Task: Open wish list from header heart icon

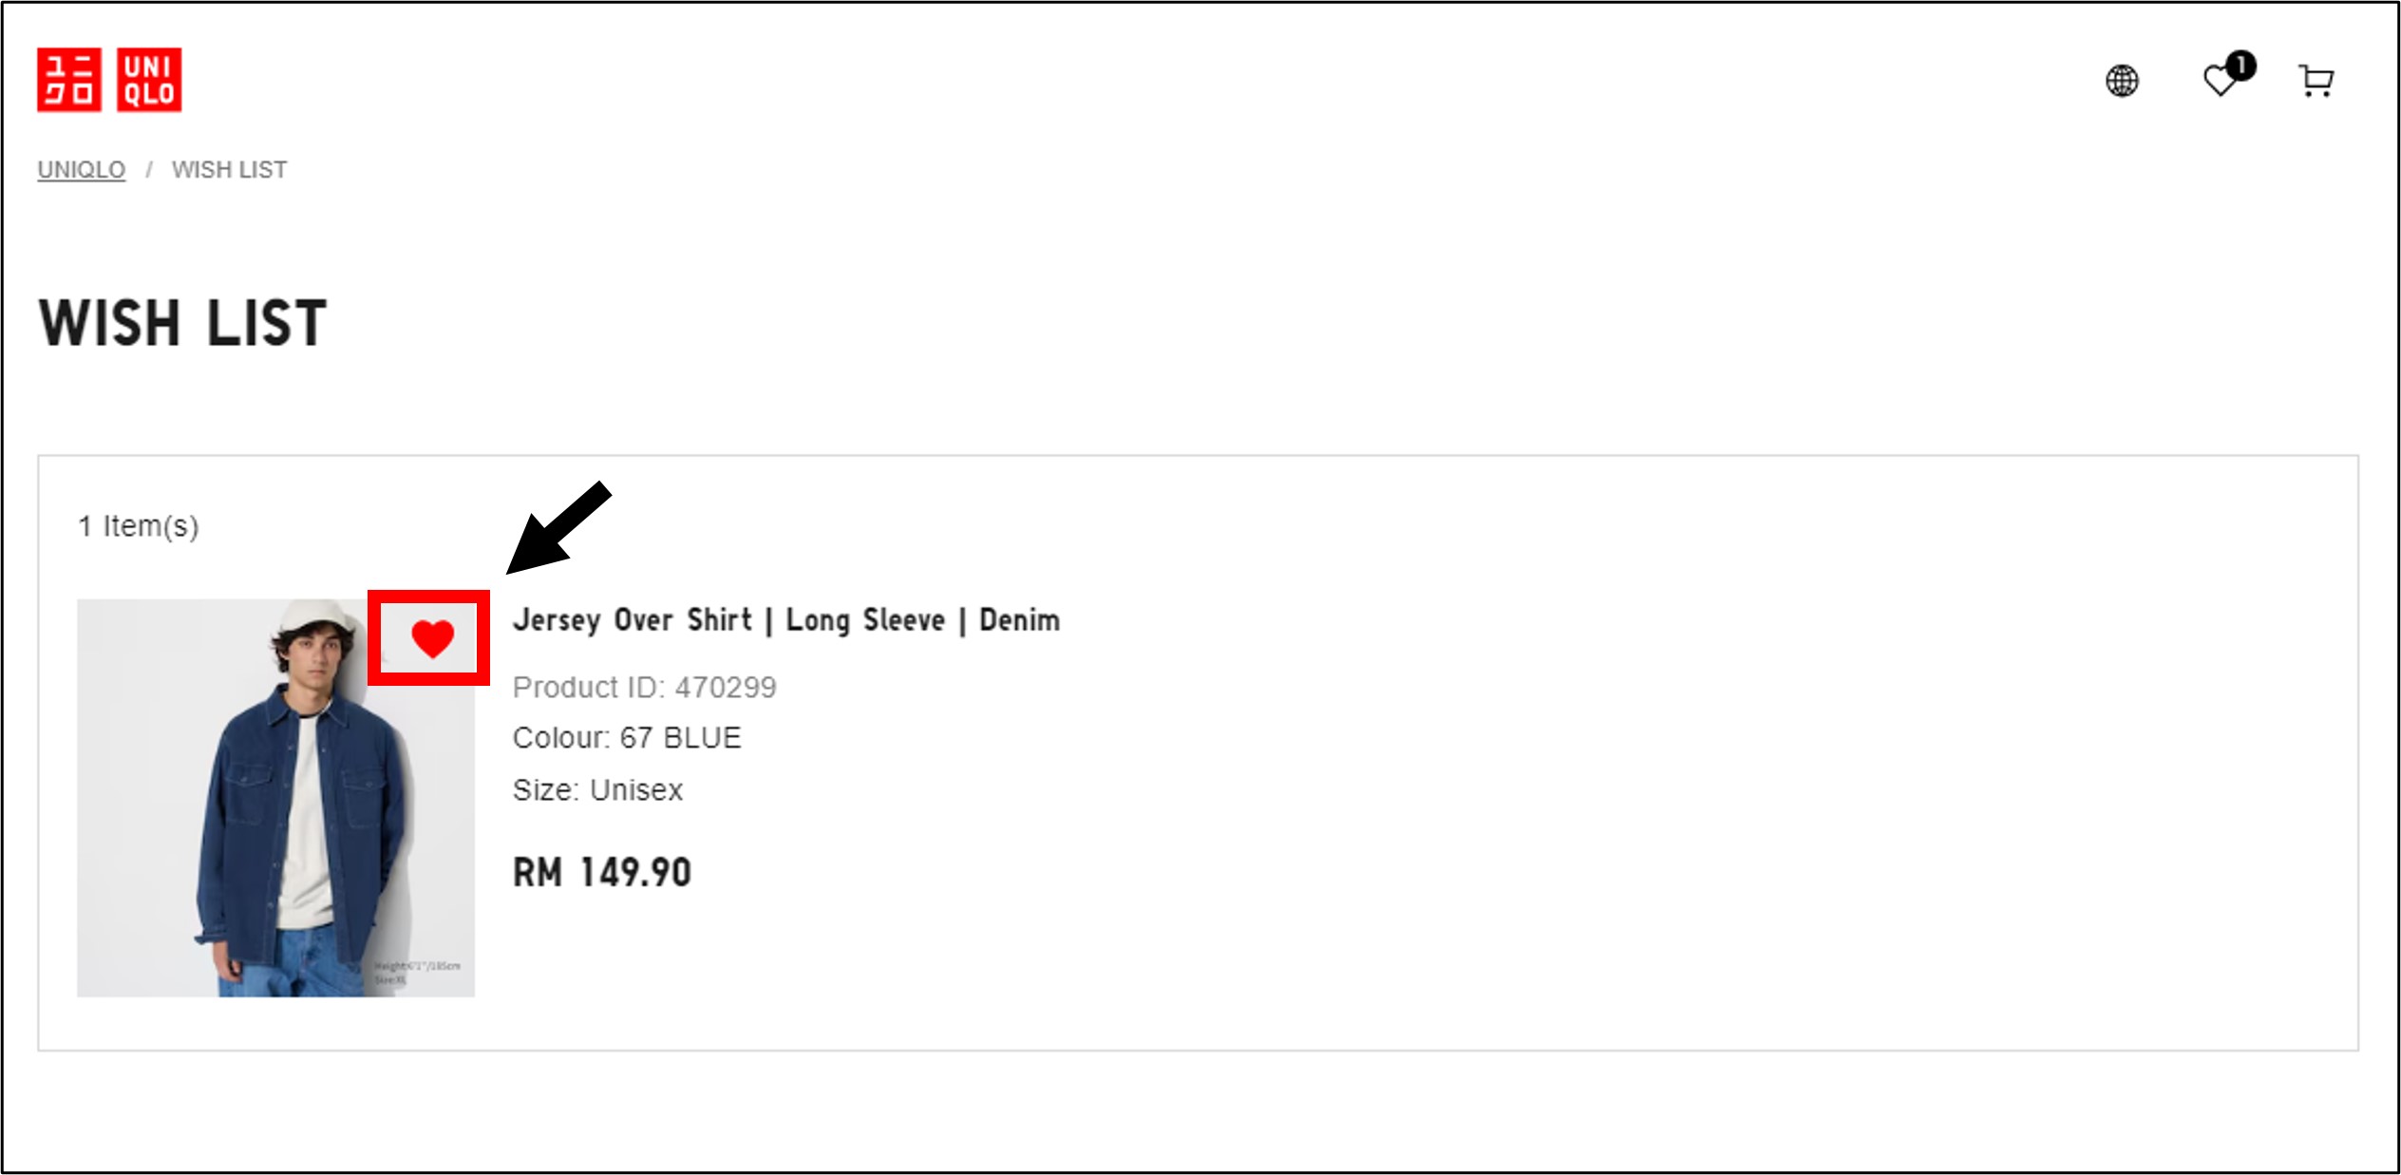Action: point(2219,82)
